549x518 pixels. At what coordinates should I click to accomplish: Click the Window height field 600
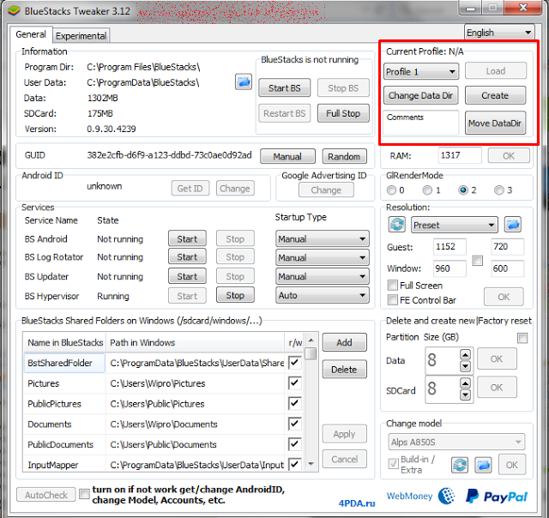[507, 268]
